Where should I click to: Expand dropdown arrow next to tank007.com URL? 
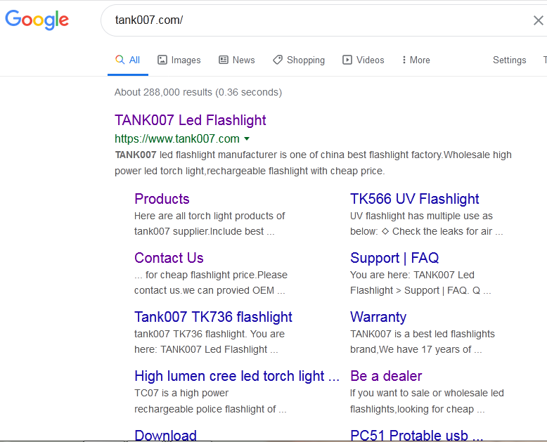point(247,138)
